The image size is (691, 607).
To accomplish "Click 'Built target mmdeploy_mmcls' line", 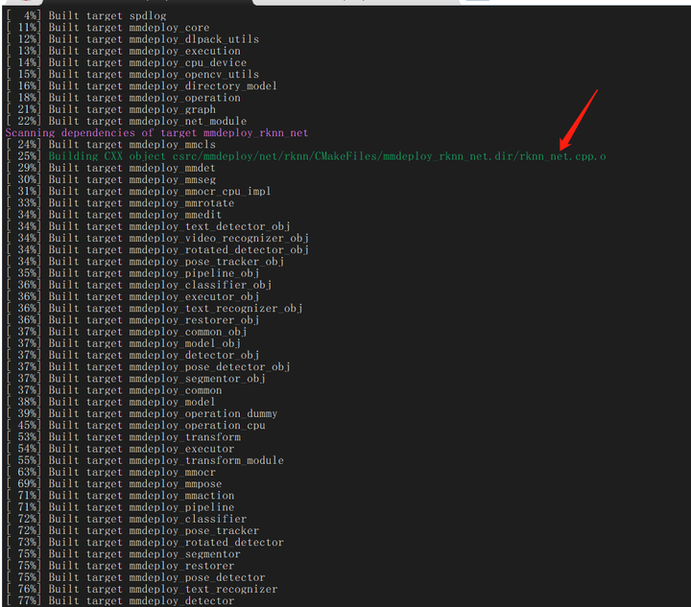I will (x=111, y=145).
